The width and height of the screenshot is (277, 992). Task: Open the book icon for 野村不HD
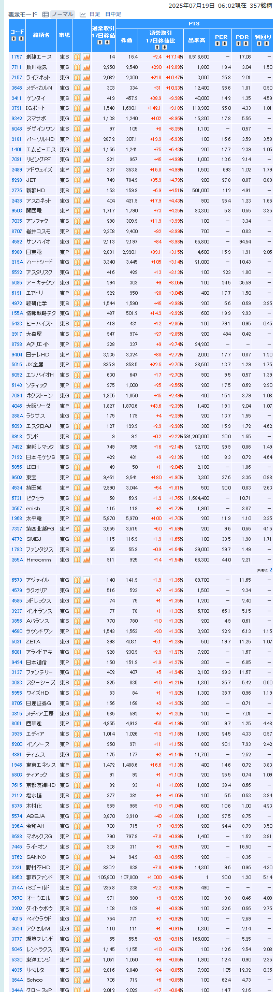pos(77,867)
